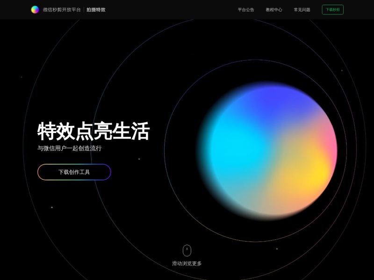The image size is (374, 280).
Task: Open the 常见问题 navigation link
Action: [302, 10]
